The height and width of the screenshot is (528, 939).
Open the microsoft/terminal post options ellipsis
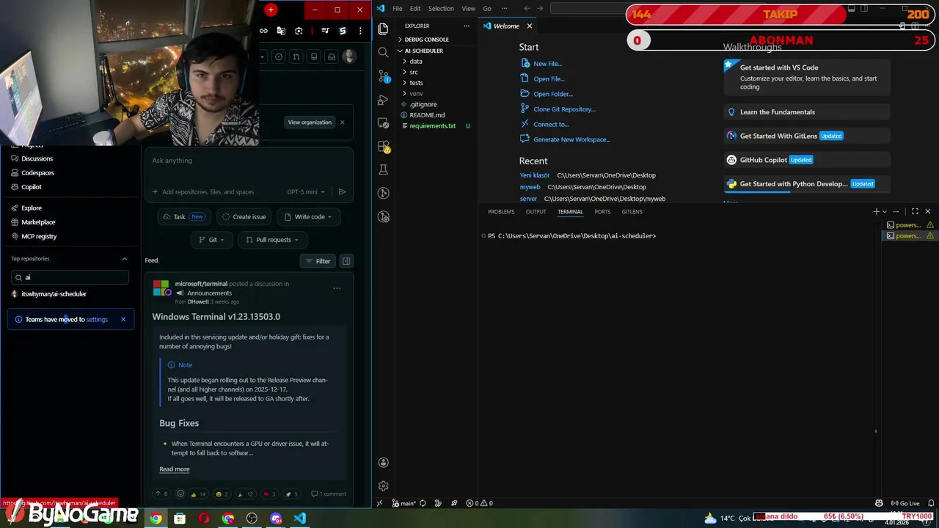click(337, 288)
